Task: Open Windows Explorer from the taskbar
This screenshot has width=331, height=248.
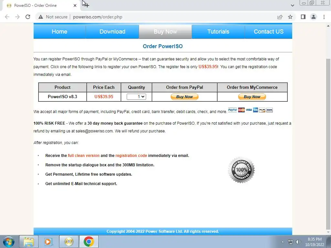Action: [x=29, y=242]
